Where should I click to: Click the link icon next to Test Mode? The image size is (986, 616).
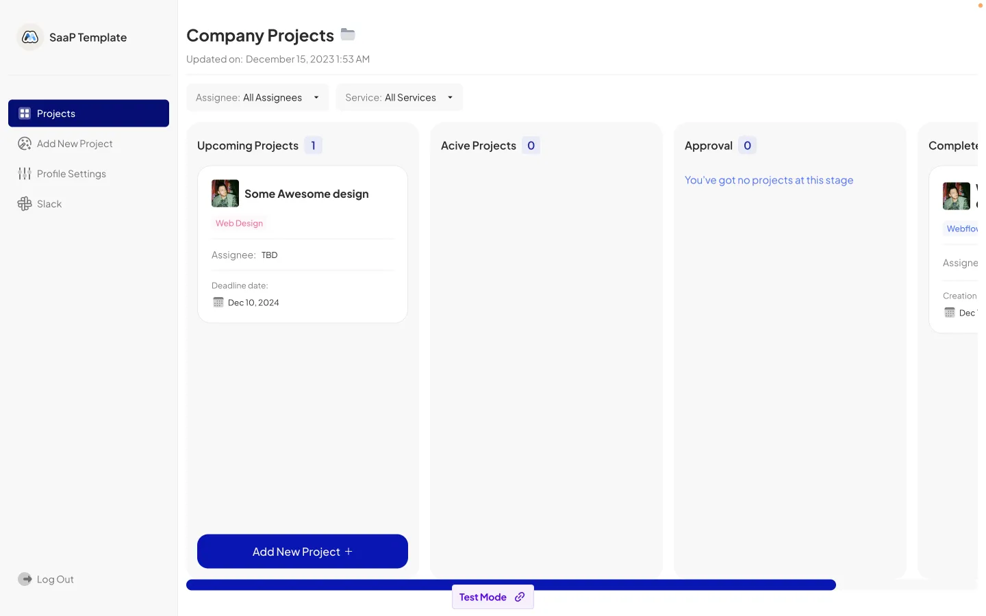520,597
